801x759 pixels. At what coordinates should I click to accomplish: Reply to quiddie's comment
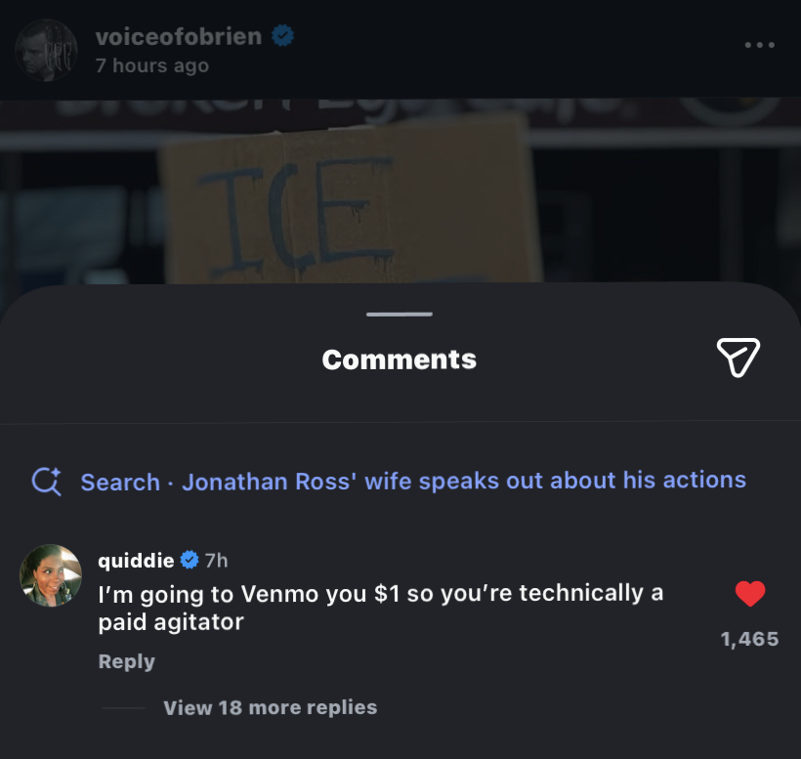(126, 661)
